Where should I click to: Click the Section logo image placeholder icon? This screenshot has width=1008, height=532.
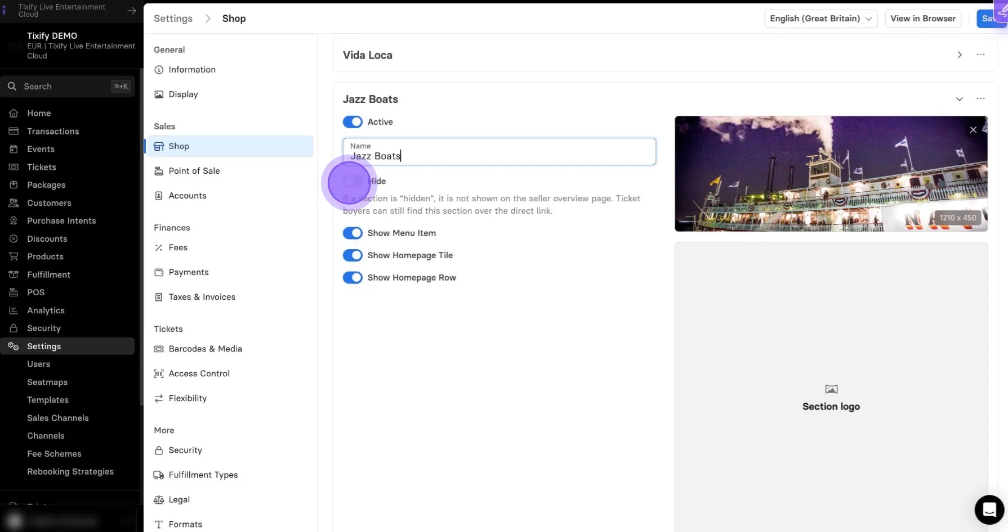pos(831,389)
